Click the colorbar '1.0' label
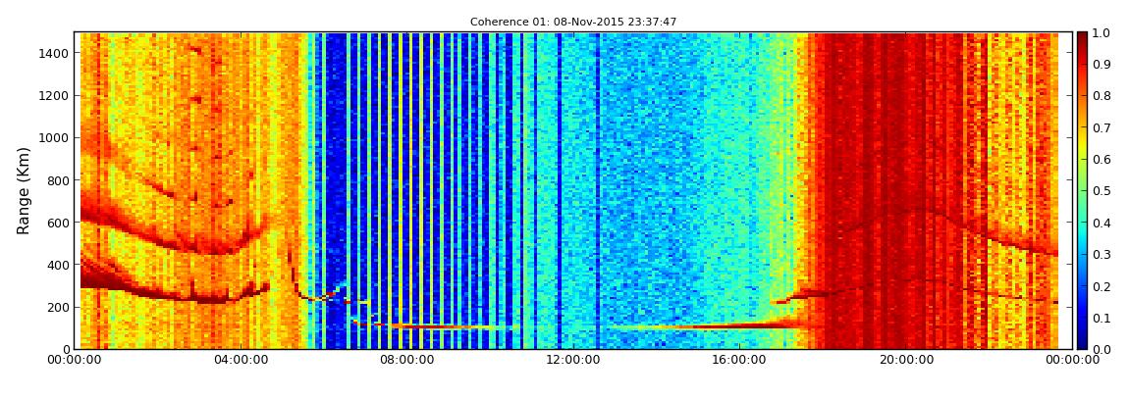The height and width of the screenshot is (399, 1129). coord(1102,33)
